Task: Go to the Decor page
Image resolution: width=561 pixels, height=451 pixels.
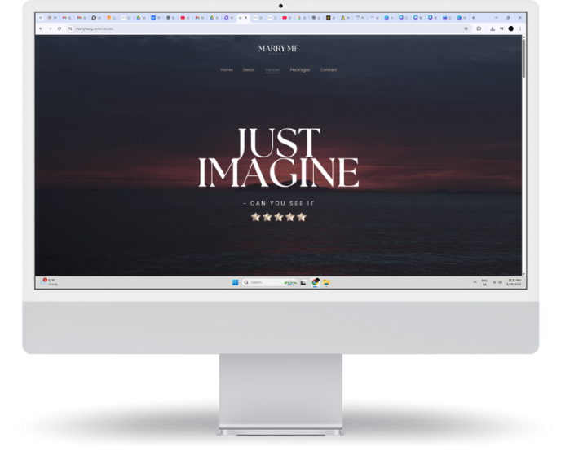Action: click(x=249, y=70)
